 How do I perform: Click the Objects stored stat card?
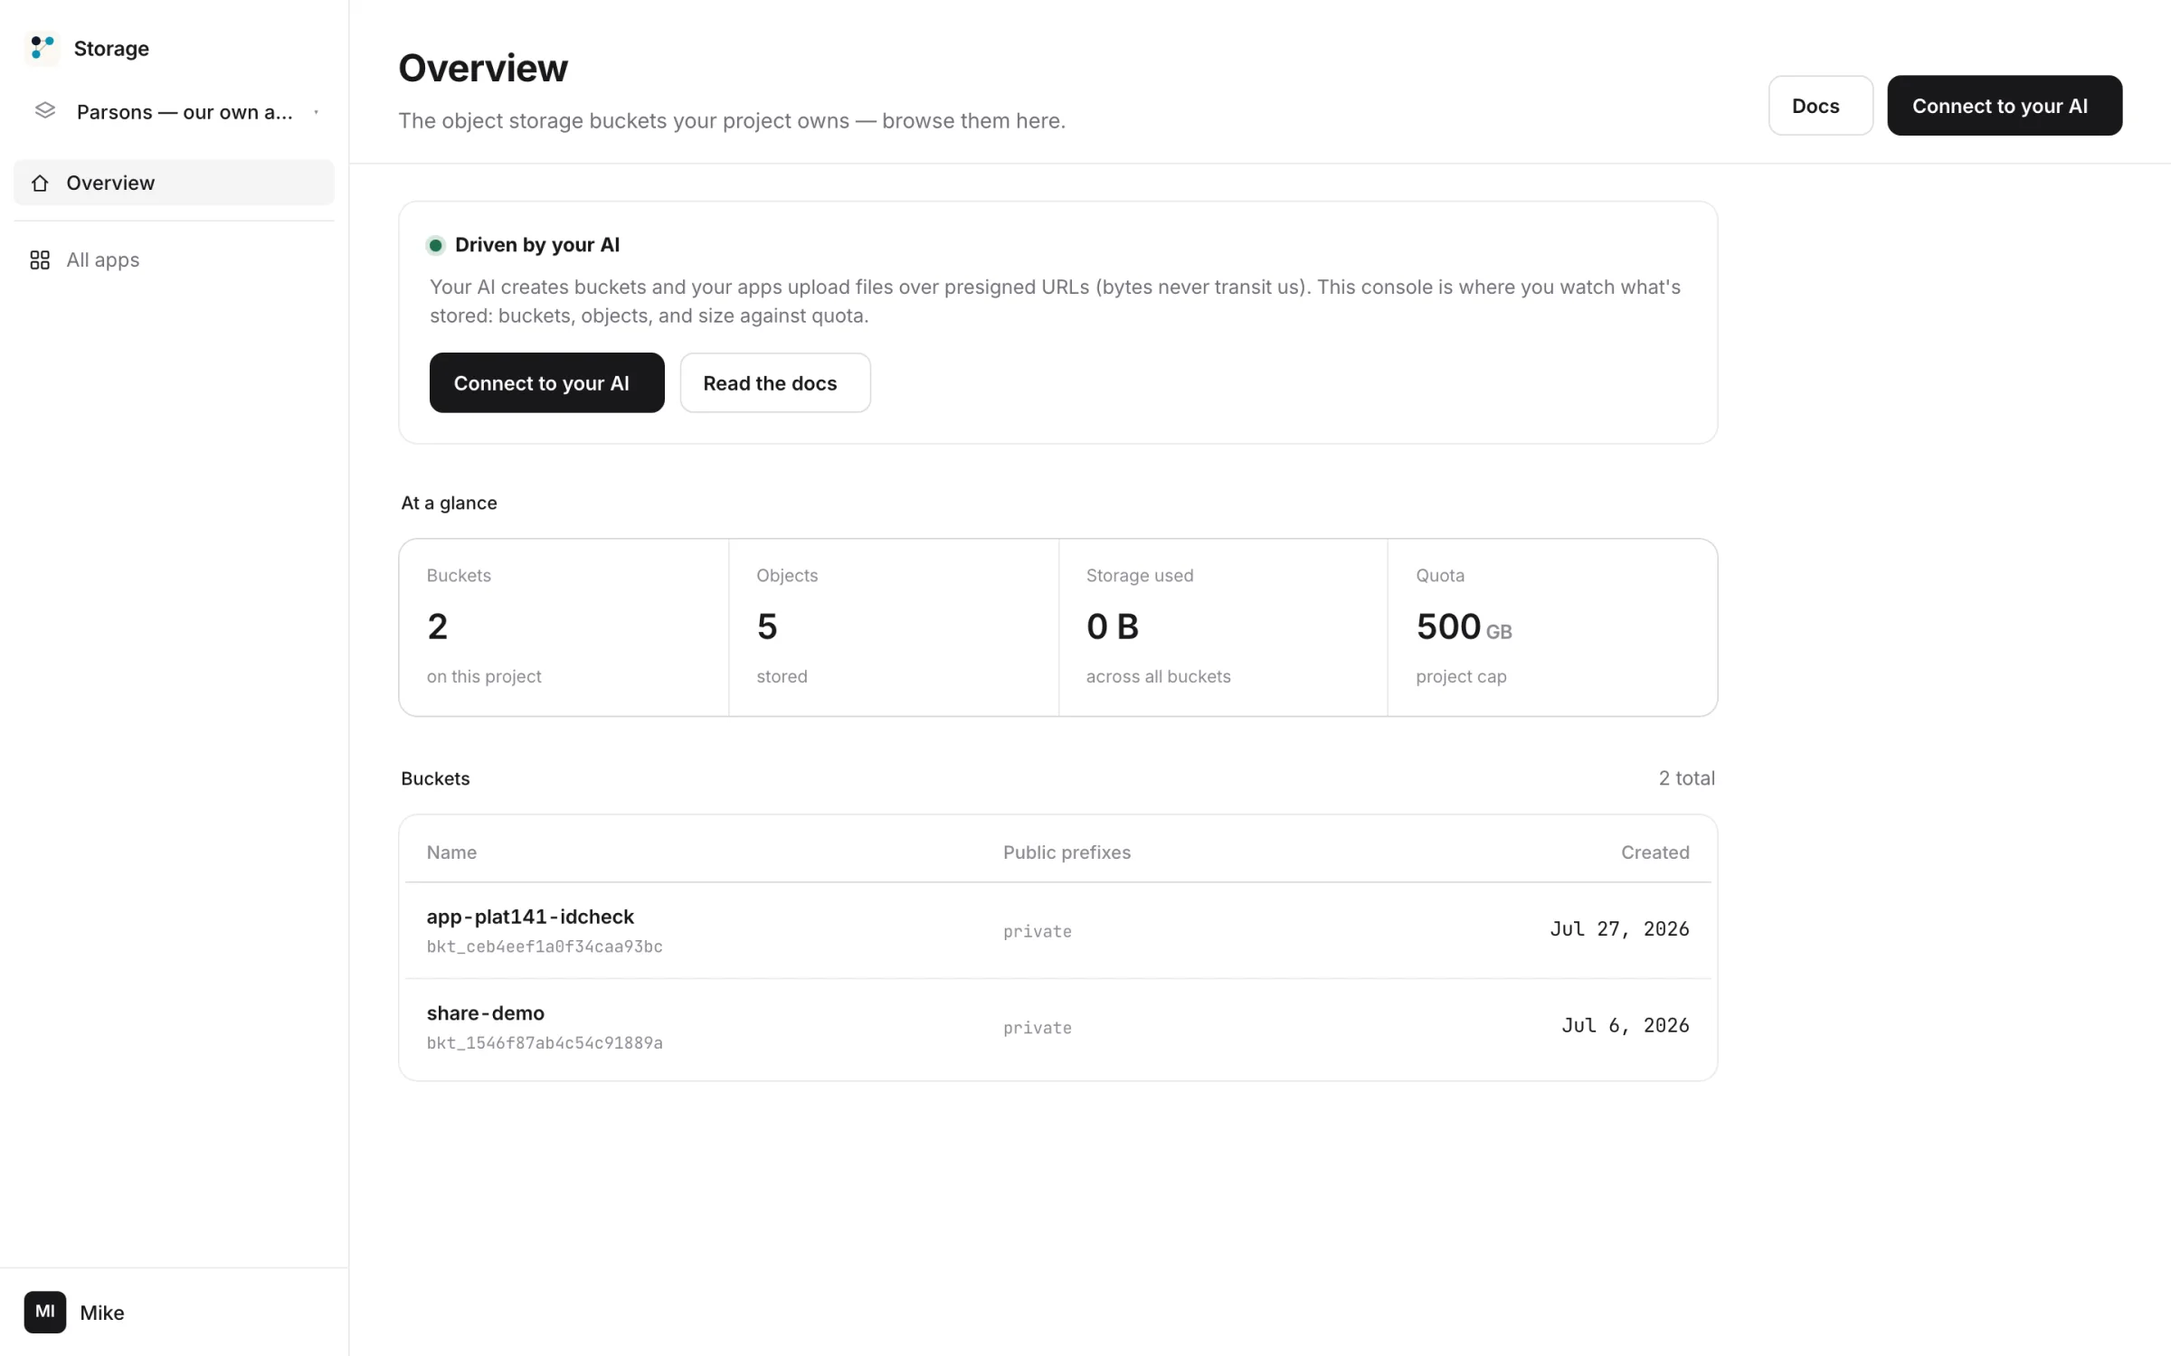tap(894, 627)
